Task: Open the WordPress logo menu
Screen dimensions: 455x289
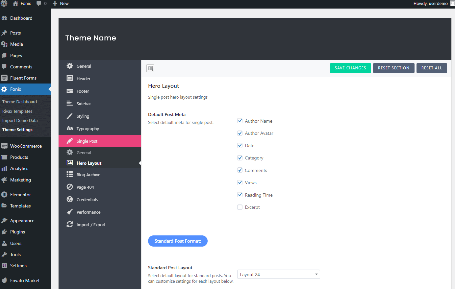Action: 4,4
